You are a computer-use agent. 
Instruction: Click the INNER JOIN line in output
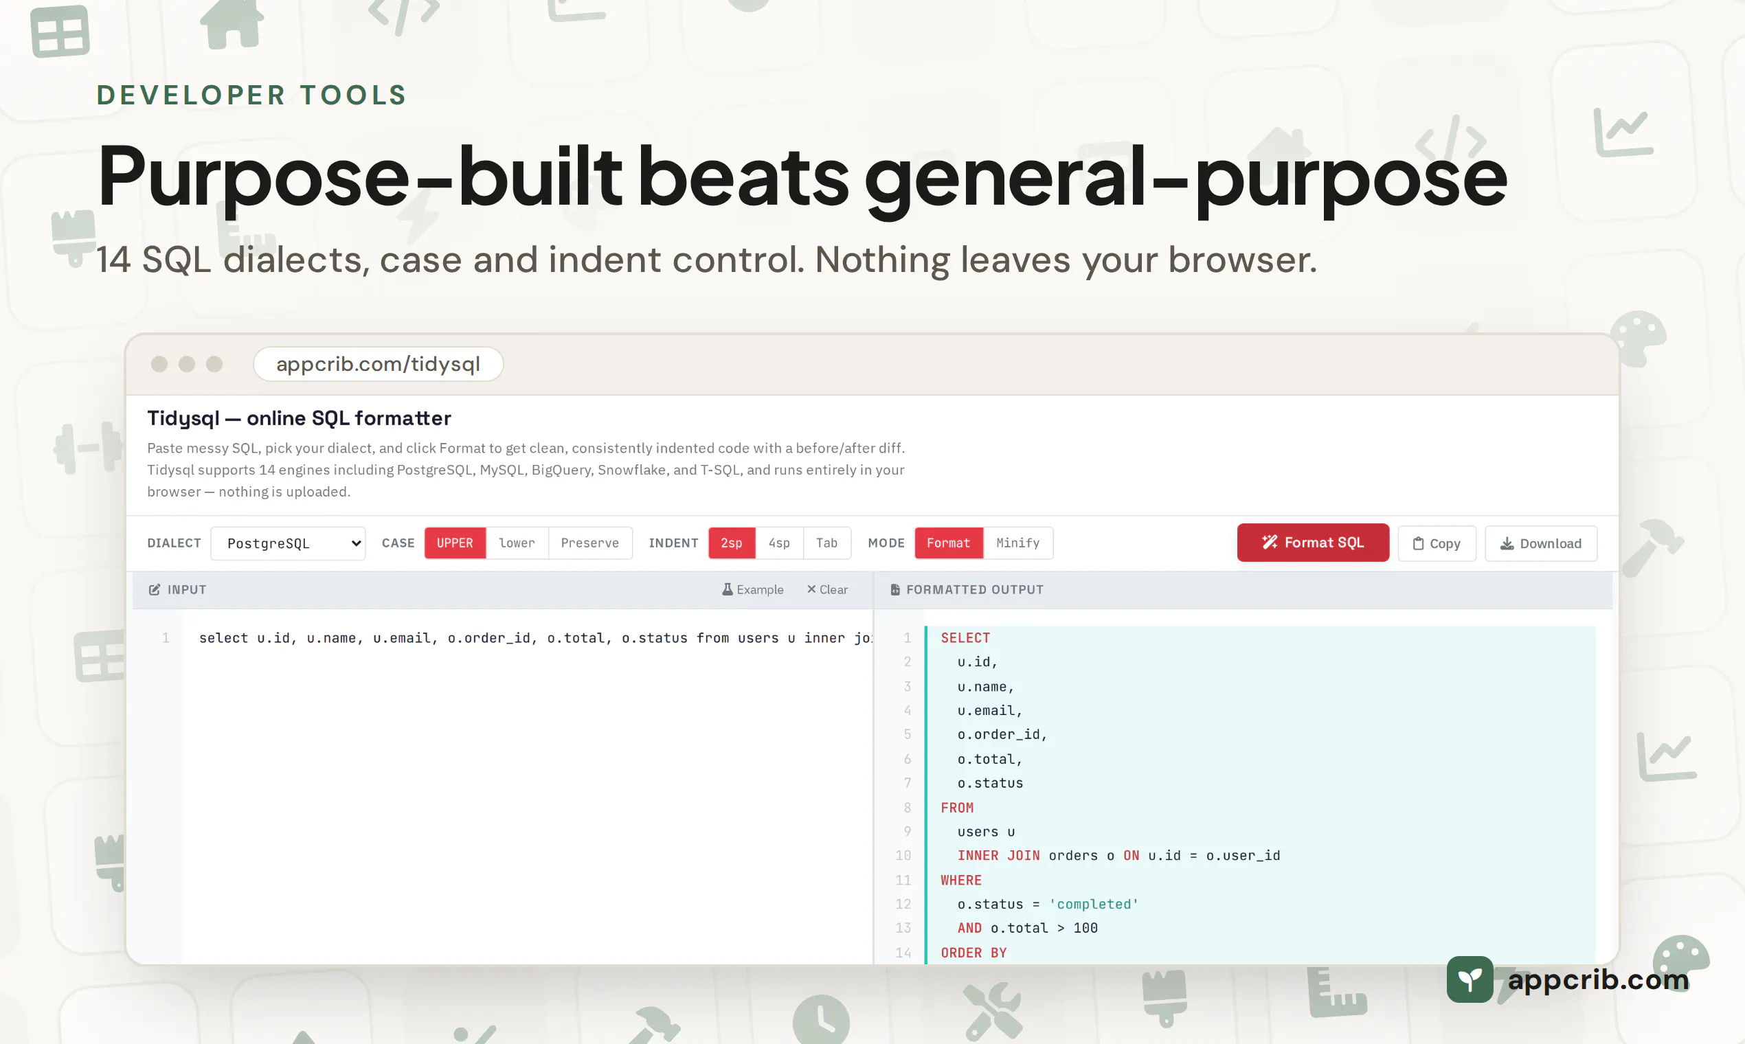click(1118, 855)
